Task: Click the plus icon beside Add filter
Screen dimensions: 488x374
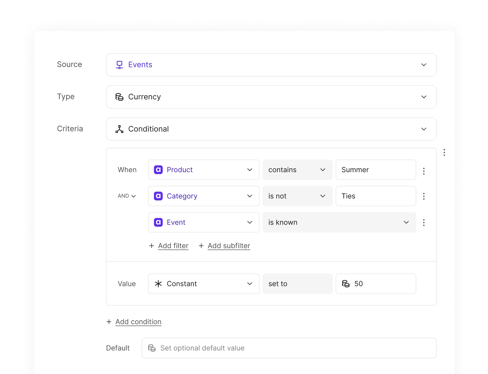Action: click(x=152, y=246)
